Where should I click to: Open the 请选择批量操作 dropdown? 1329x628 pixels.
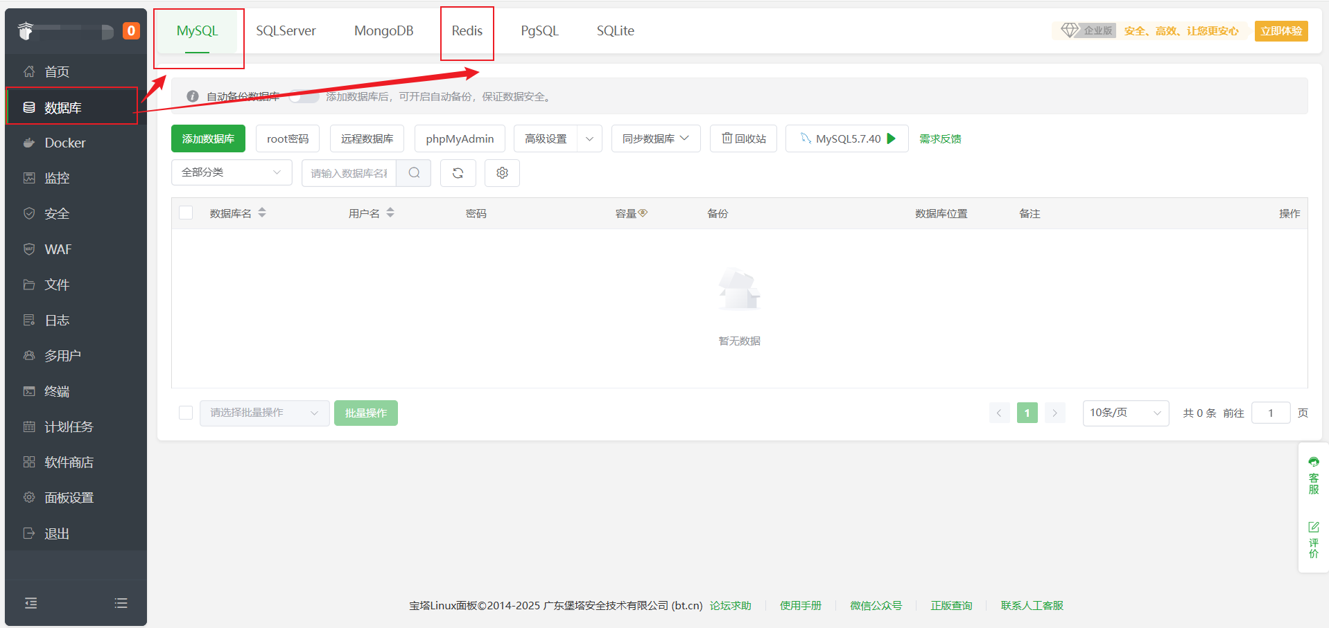264,413
